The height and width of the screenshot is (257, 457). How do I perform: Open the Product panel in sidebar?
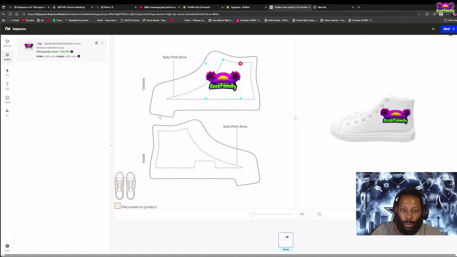(7, 43)
